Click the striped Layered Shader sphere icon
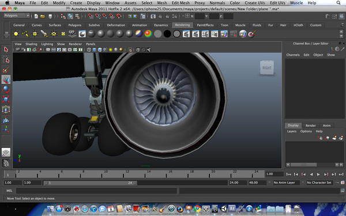 point(139,34)
